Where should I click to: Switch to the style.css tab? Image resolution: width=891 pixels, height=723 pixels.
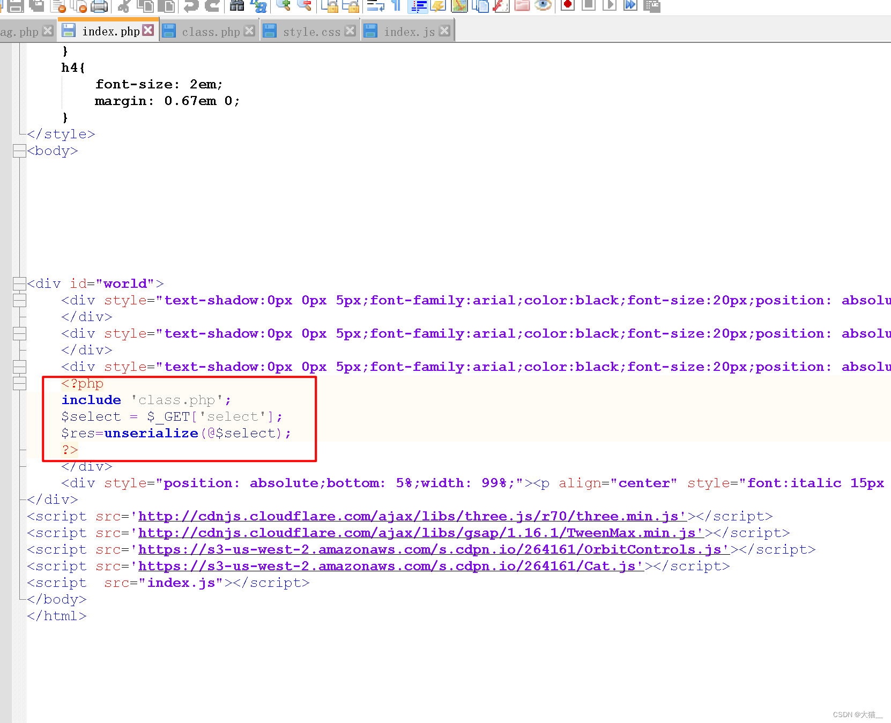point(311,32)
